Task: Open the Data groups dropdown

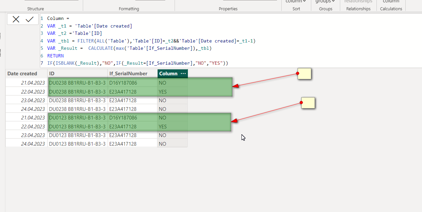Action: 325,2
